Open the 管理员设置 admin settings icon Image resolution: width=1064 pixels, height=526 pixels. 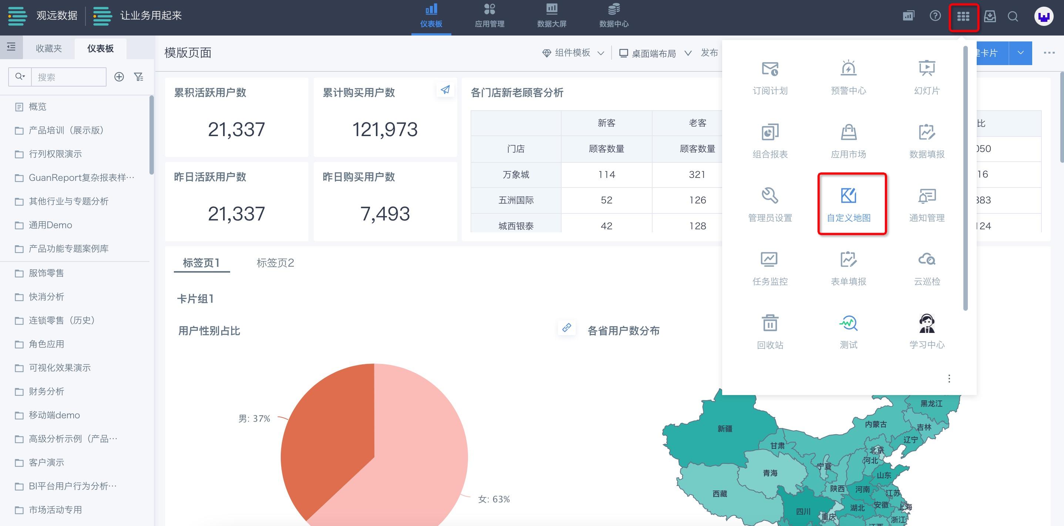click(x=770, y=196)
